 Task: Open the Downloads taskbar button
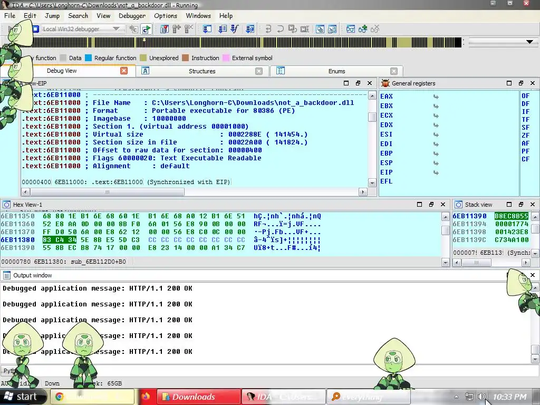(x=199, y=397)
